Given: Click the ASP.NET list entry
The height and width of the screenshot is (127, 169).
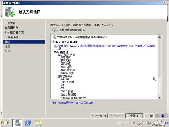Looking at the screenshot, I should (x=65, y=79).
